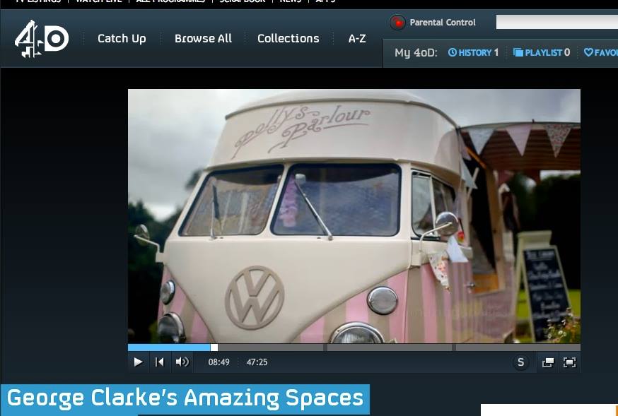Viewport: 618px width, 416px height.
Task: Play the video
Action: (138, 362)
